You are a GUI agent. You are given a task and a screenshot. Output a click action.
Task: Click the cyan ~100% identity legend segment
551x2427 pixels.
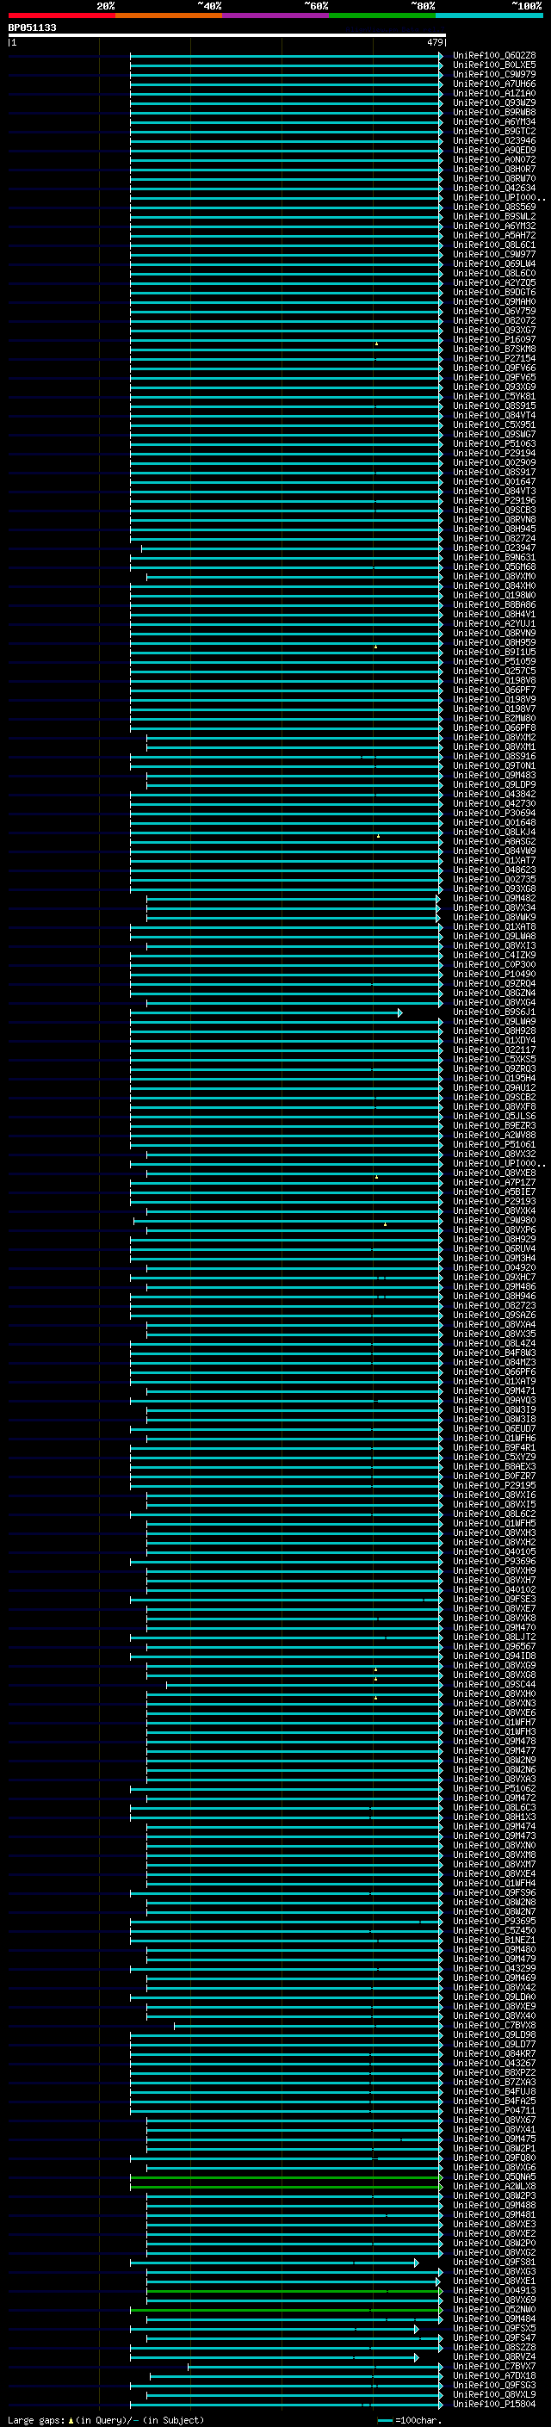(489, 15)
